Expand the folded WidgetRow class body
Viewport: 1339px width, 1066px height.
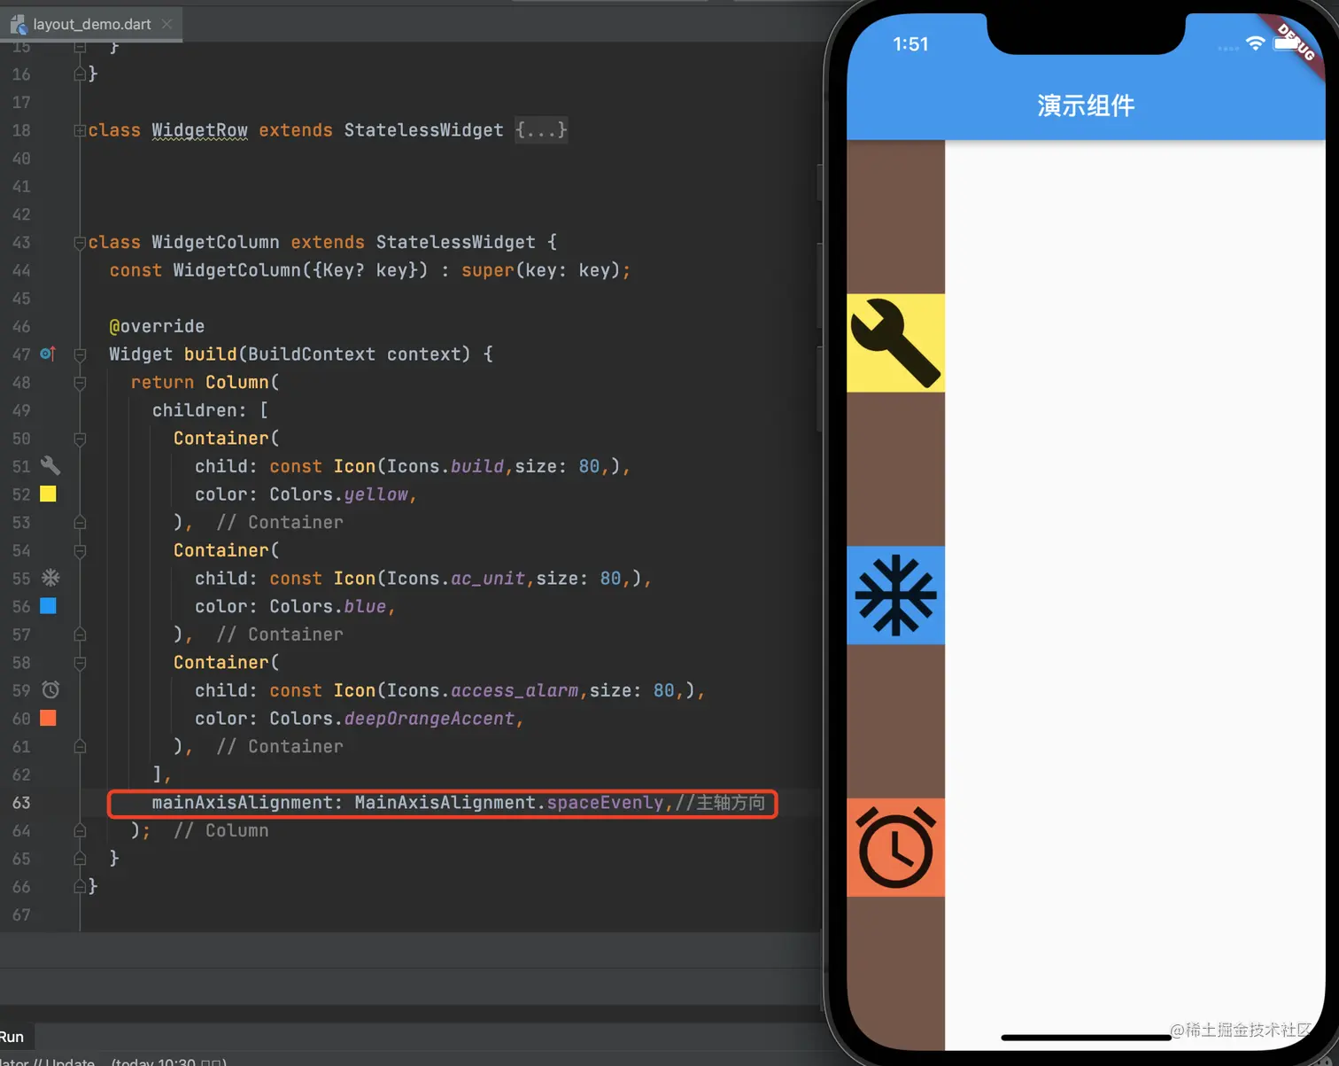click(541, 130)
